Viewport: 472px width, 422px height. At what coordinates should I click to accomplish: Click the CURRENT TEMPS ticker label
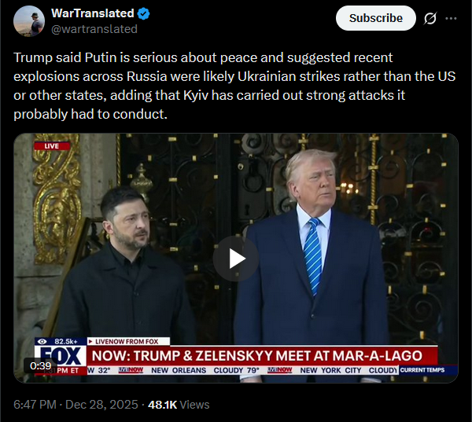[x=422, y=370]
